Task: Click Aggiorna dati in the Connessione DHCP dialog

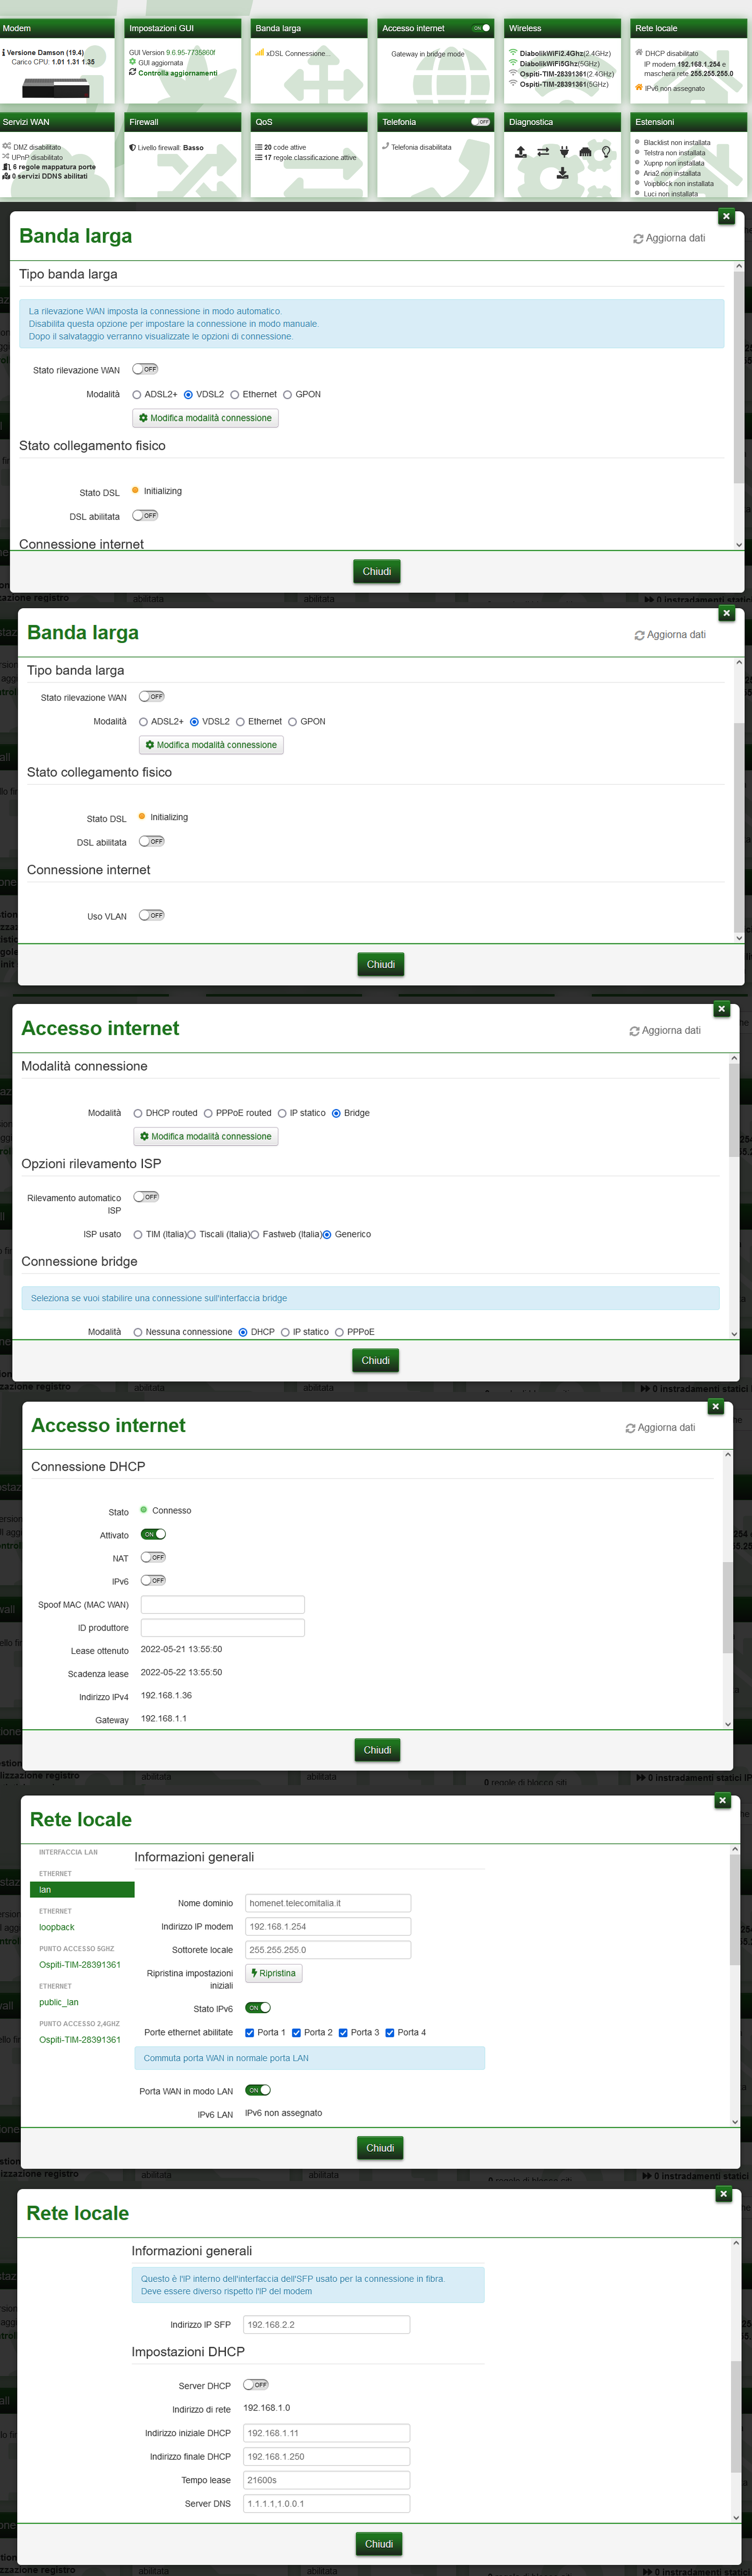Action: pos(660,1428)
